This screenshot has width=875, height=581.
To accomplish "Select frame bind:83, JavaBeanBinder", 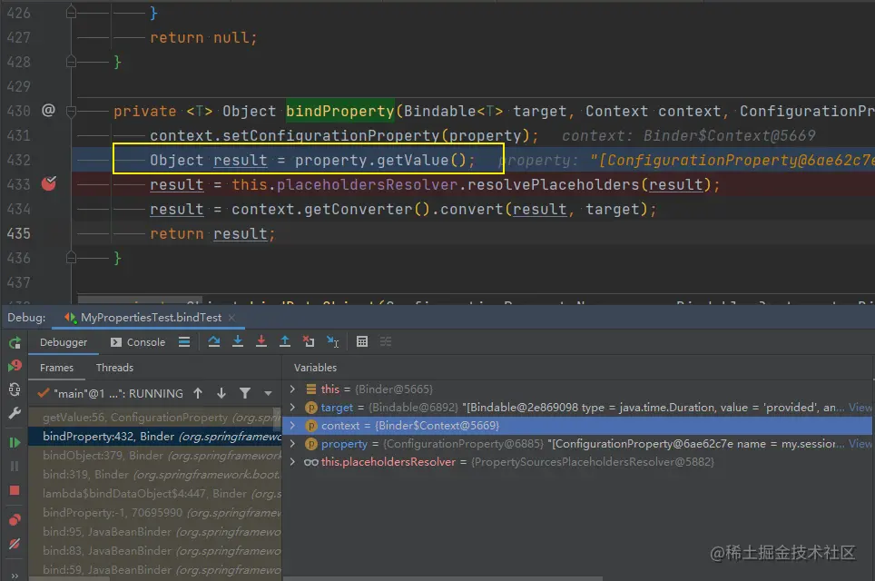I will point(155,551).
